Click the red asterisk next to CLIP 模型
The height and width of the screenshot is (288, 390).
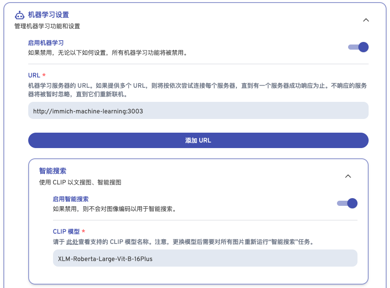tap(83, 232)
